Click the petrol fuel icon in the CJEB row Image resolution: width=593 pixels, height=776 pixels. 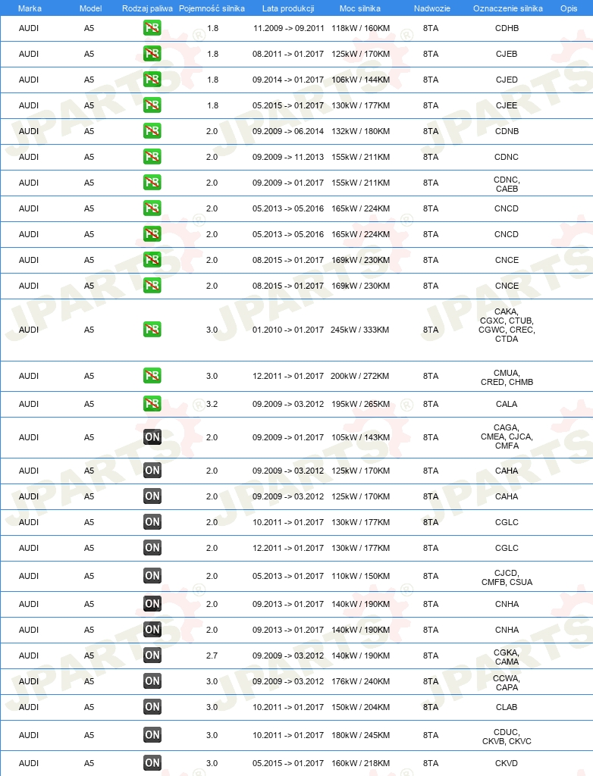click(x=152, y=54)
